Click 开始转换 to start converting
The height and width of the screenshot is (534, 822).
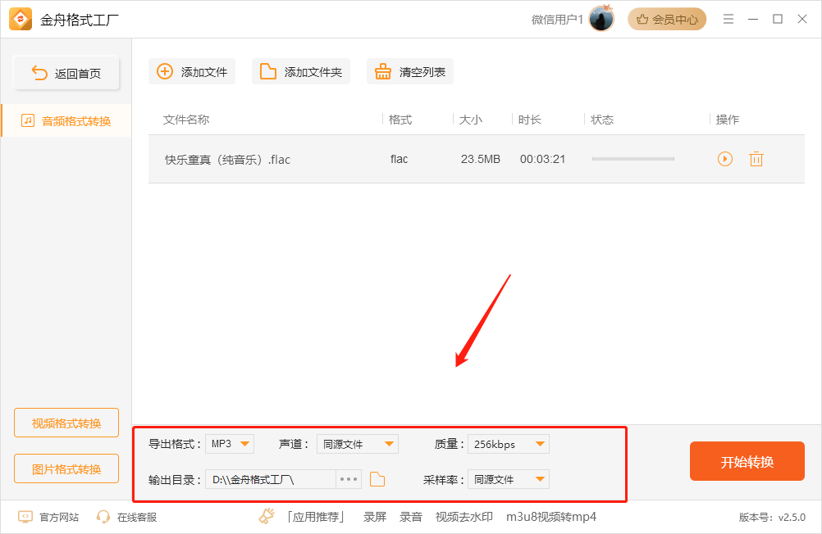(x=747, y=461)
